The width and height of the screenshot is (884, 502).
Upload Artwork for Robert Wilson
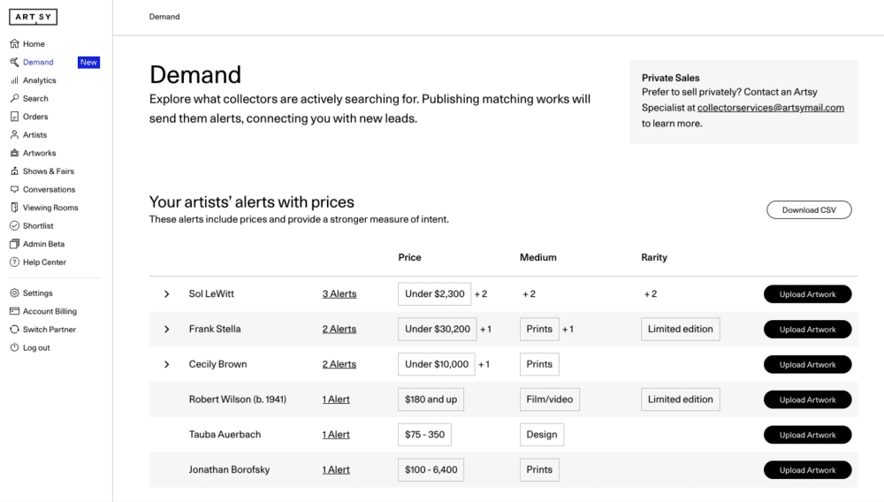807,399
